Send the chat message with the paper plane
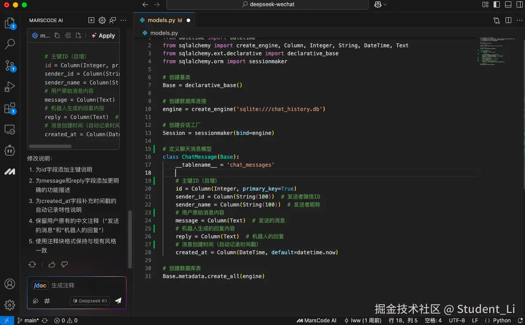The height and width of the screenshot is (325, 525). coord(118,301)
